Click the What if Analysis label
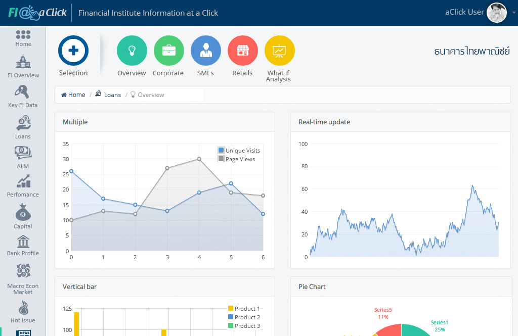 click(278, 76)
